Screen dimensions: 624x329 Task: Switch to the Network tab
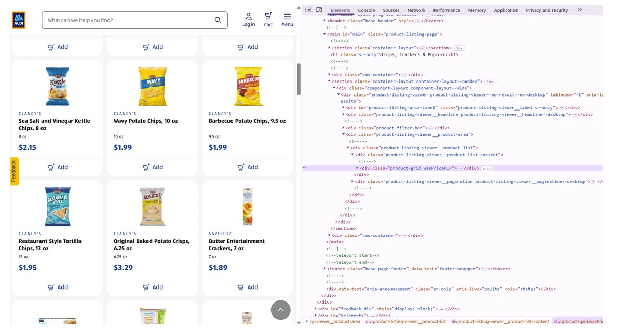[x=416, y=10]
